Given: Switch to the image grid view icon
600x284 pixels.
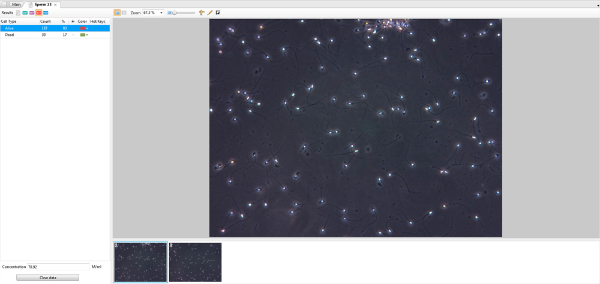Looking at the screenshot, I should click(124, 13).
